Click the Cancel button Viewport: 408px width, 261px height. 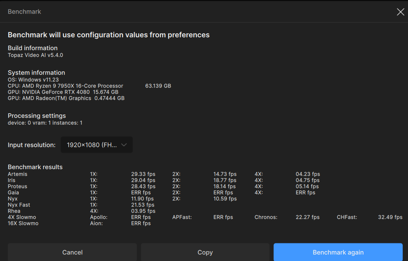(x=72, y=252)
